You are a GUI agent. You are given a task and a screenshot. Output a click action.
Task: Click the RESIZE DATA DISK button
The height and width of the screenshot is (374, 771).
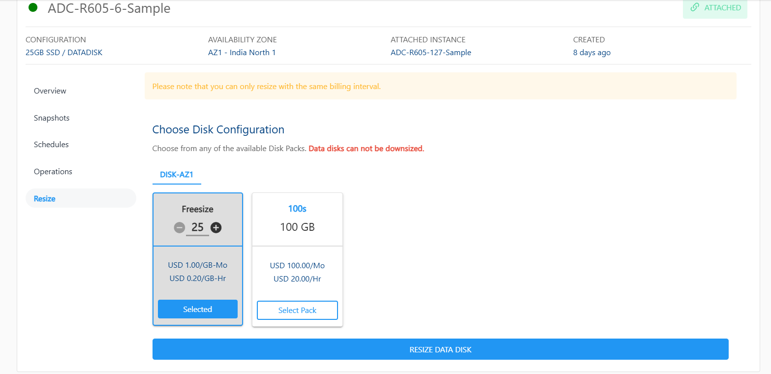(x=440, y=349)
